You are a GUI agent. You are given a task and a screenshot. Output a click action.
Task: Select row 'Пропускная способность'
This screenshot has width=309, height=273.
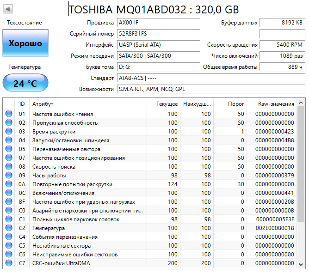point(150,122)
